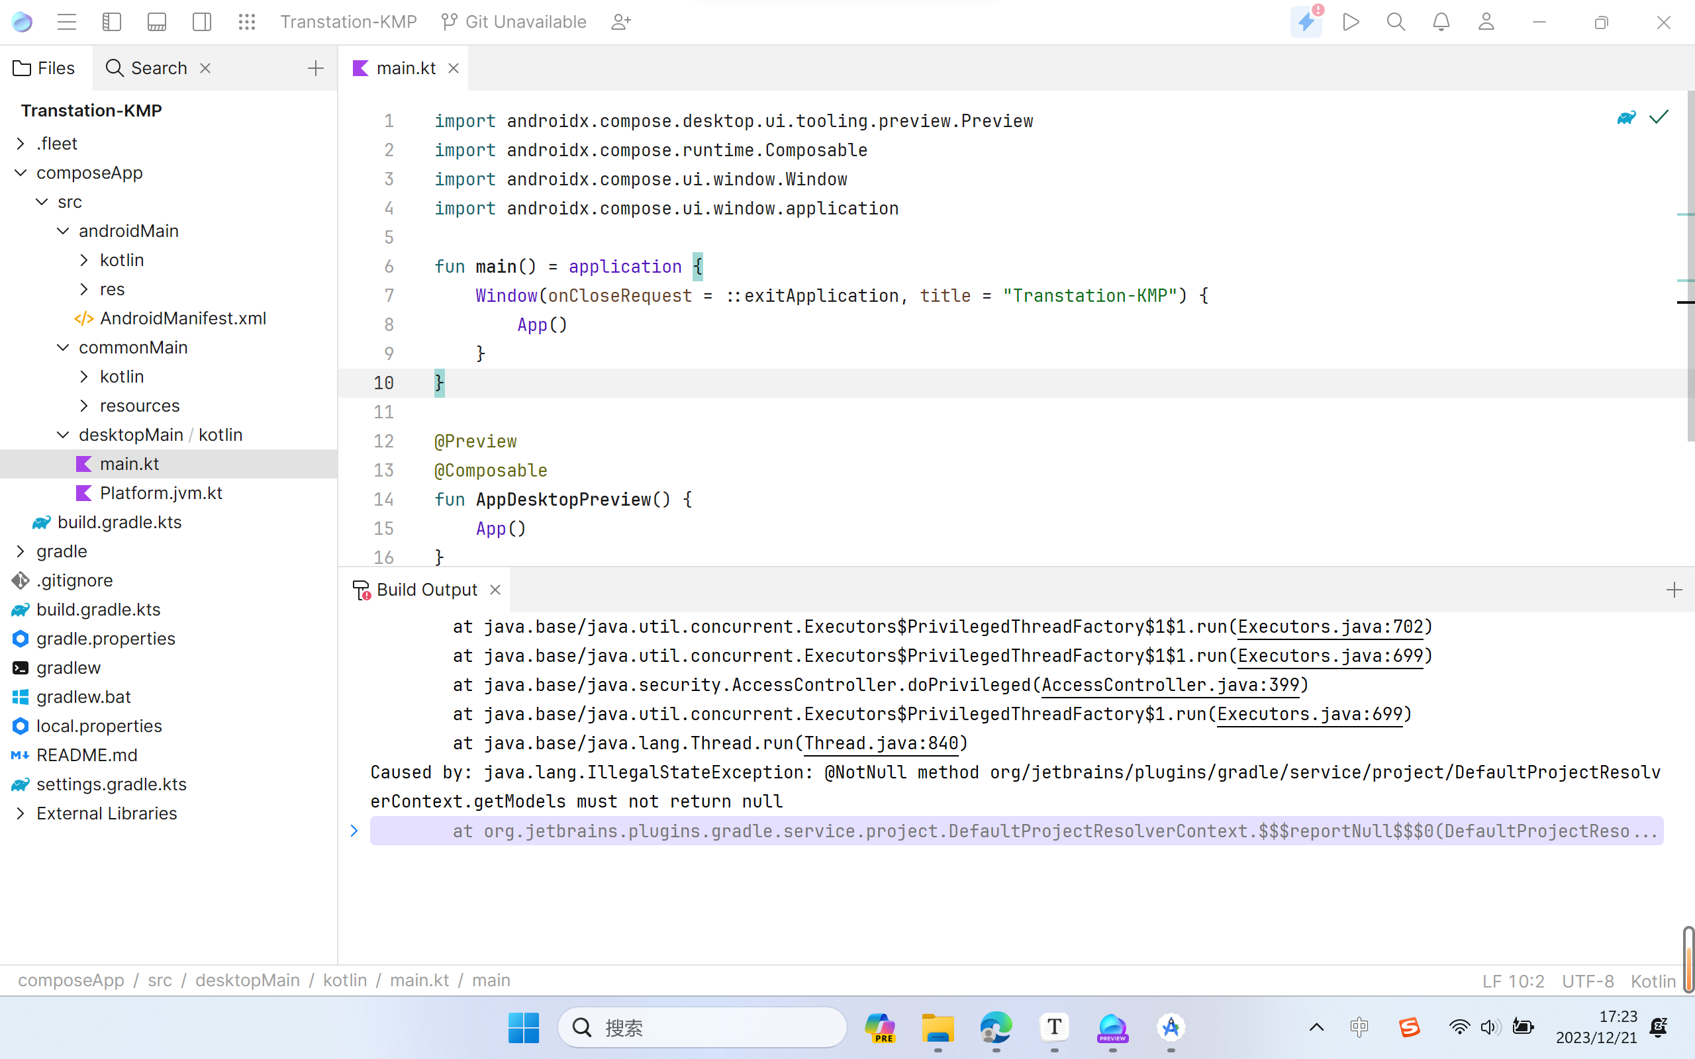Image resolution: width=1695 pixels, height=1059 pixels.
Task: Open composeApp build.gradle.kts file
Action: pos(107,522)
